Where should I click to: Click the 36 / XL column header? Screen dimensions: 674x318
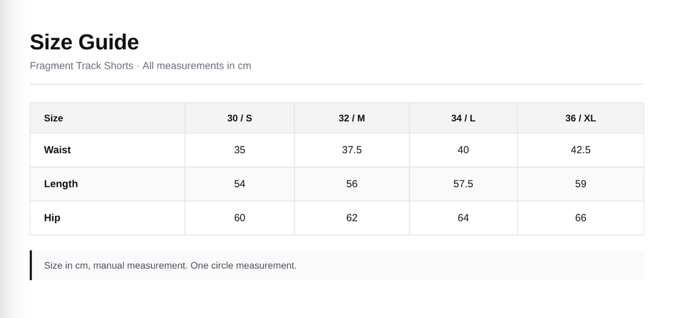coord(581,118)
